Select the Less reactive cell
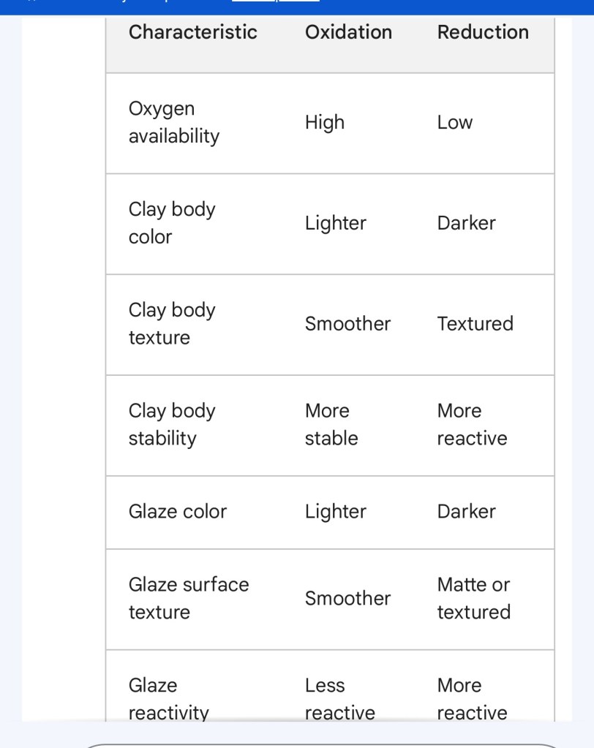 pyautogui.click(x=340, y=699)
